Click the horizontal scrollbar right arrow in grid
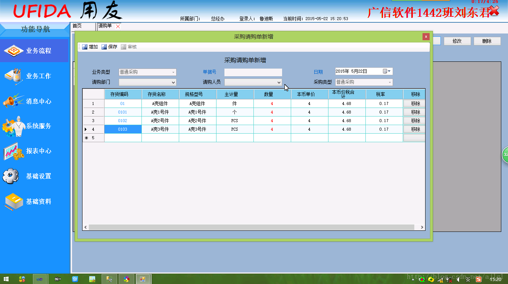This screenshot has width=508, height=284. click(422, 227)
